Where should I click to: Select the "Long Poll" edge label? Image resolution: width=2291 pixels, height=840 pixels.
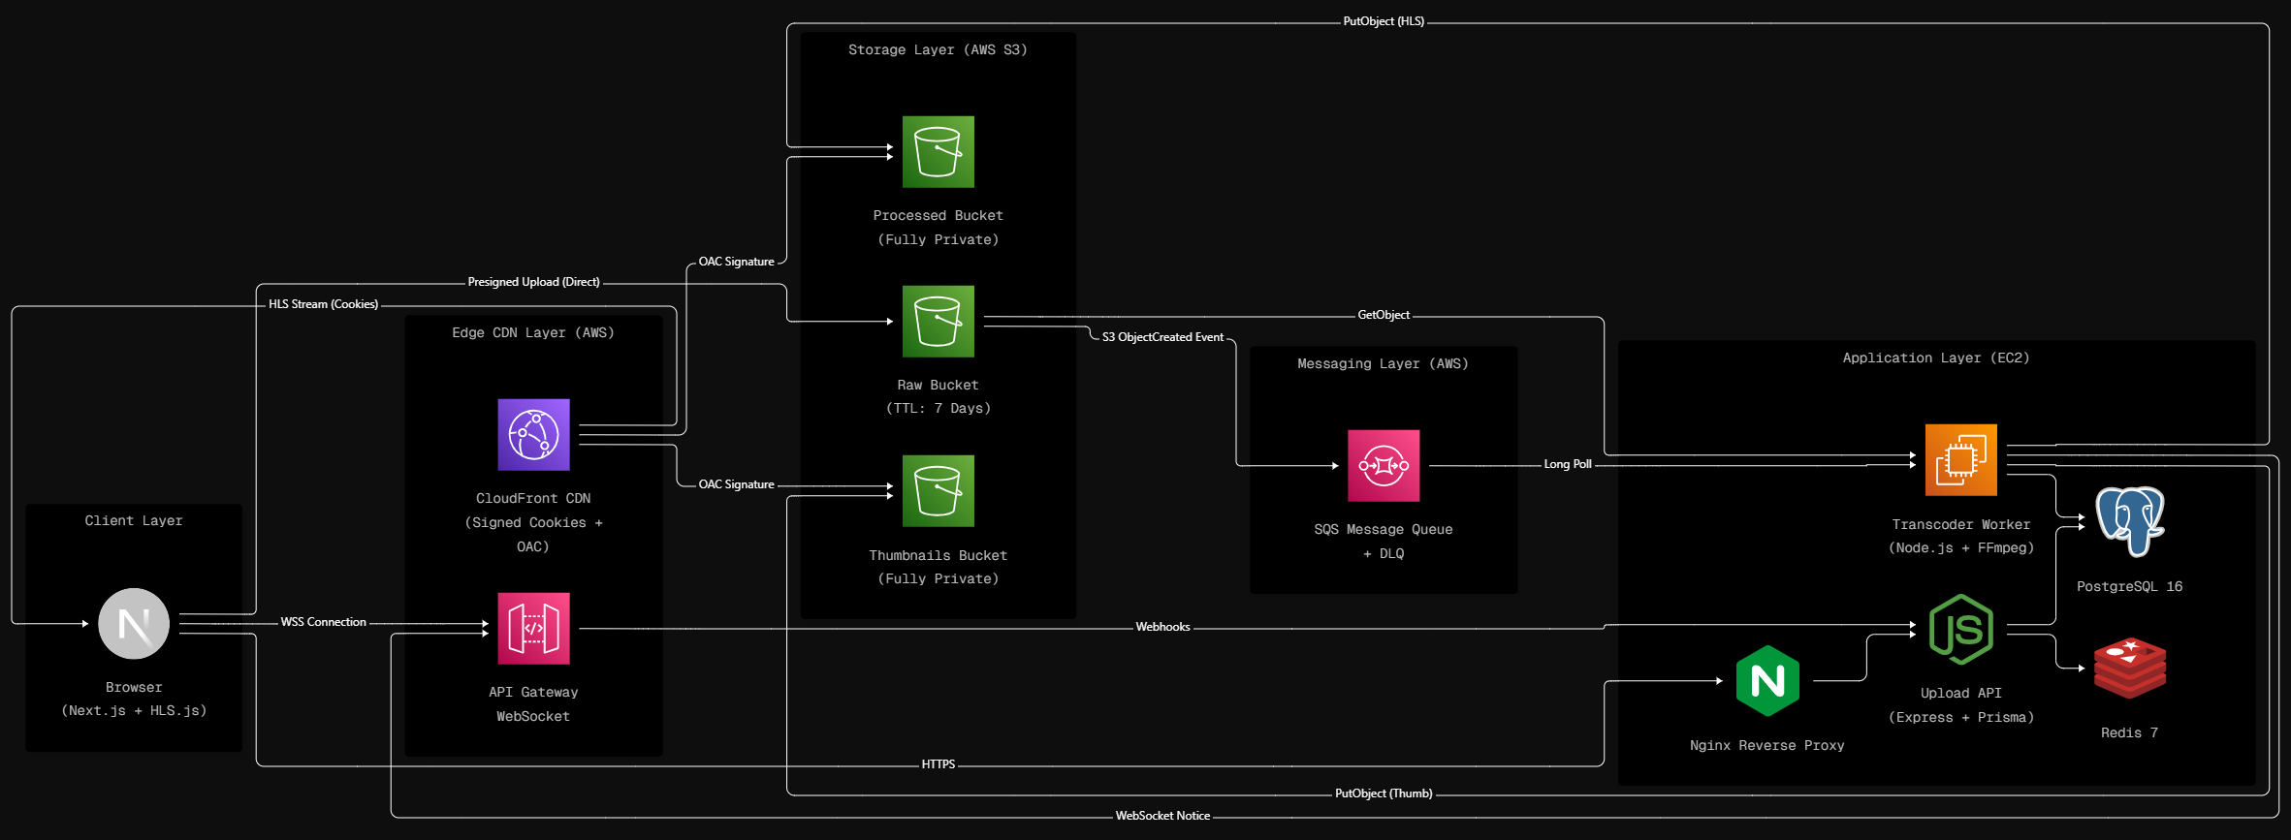(x=1568, y=464)
